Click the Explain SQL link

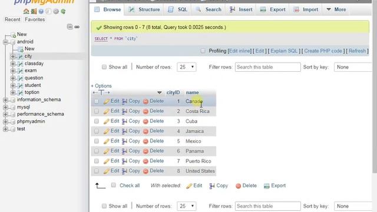click(284, 51)
